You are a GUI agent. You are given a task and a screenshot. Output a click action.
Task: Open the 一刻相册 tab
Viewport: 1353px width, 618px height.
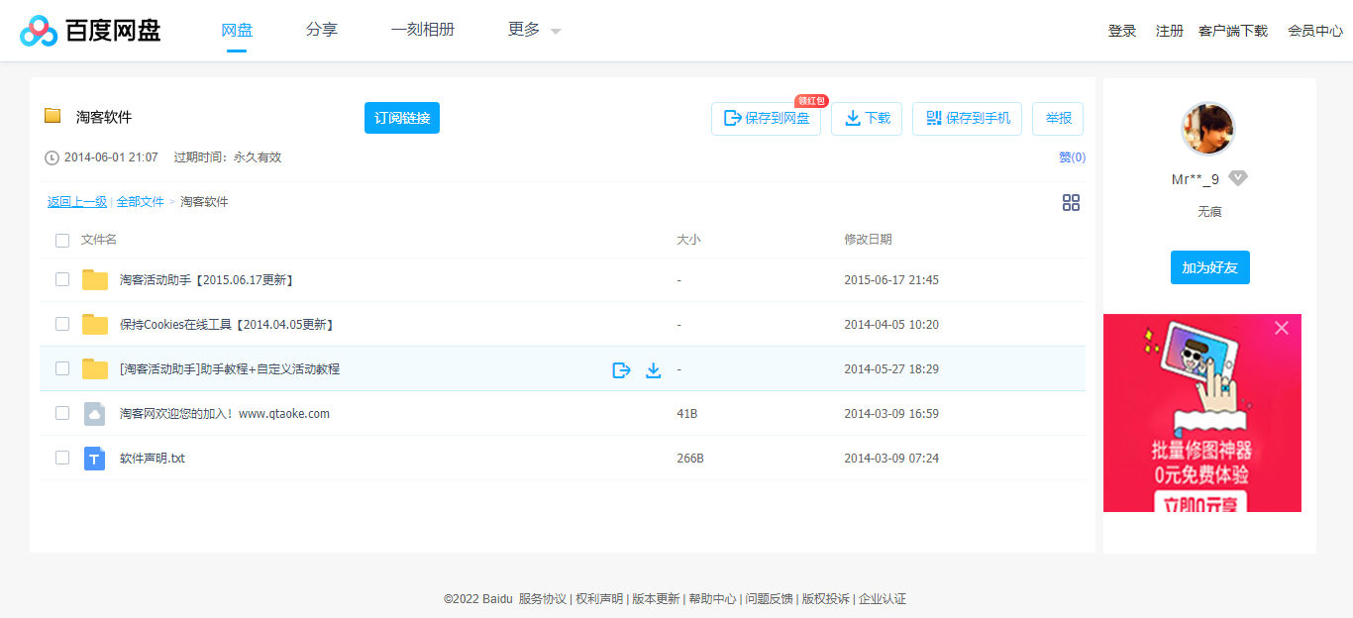(423, 30)
